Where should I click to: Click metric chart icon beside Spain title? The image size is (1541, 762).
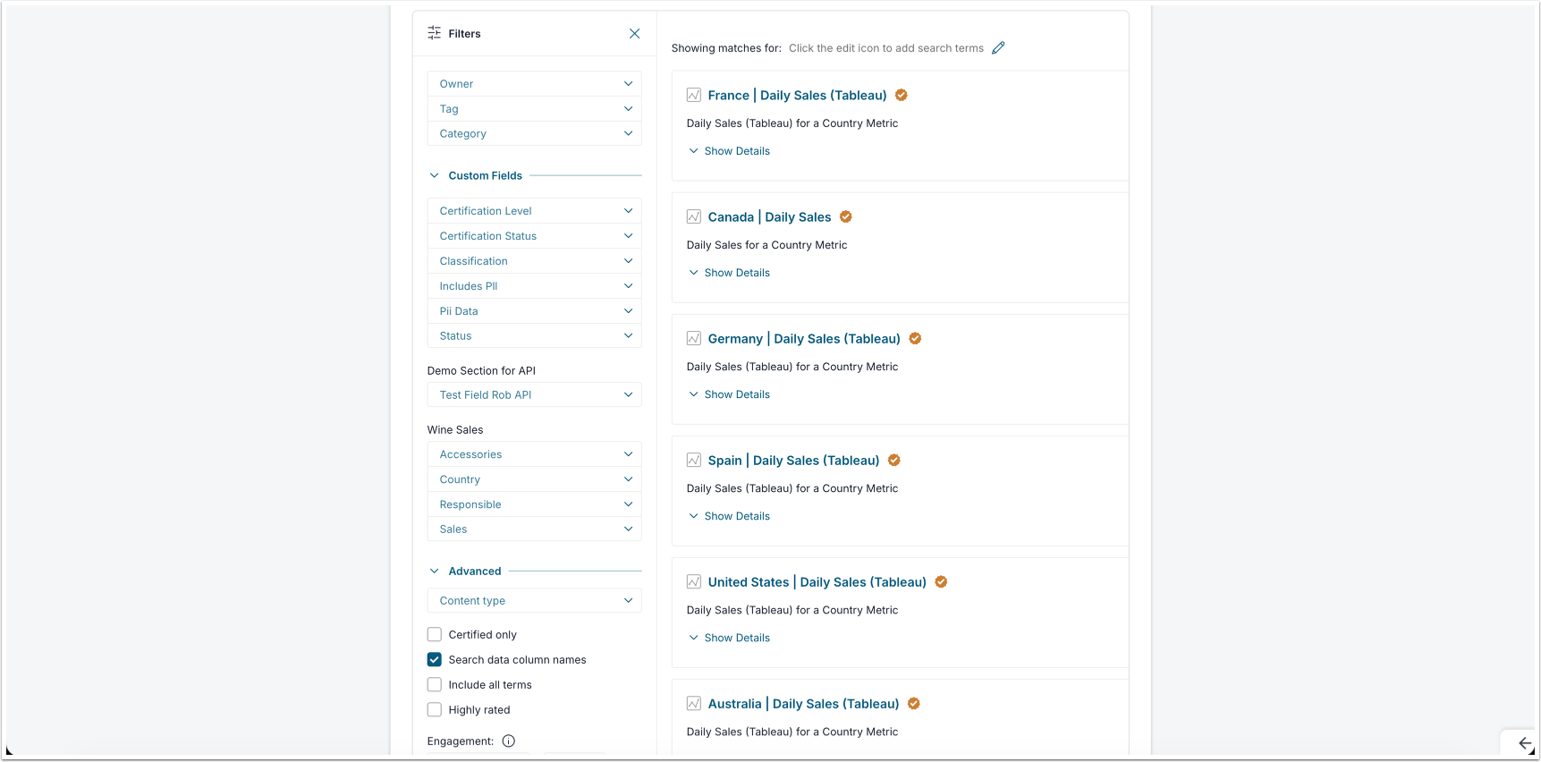694,461
